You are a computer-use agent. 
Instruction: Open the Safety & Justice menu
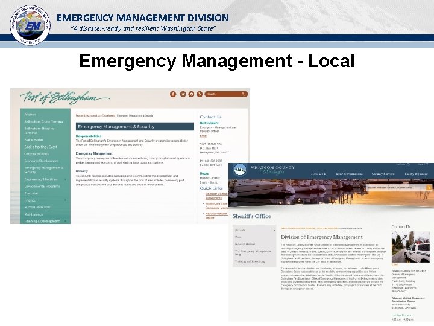(x=416, y=174)
